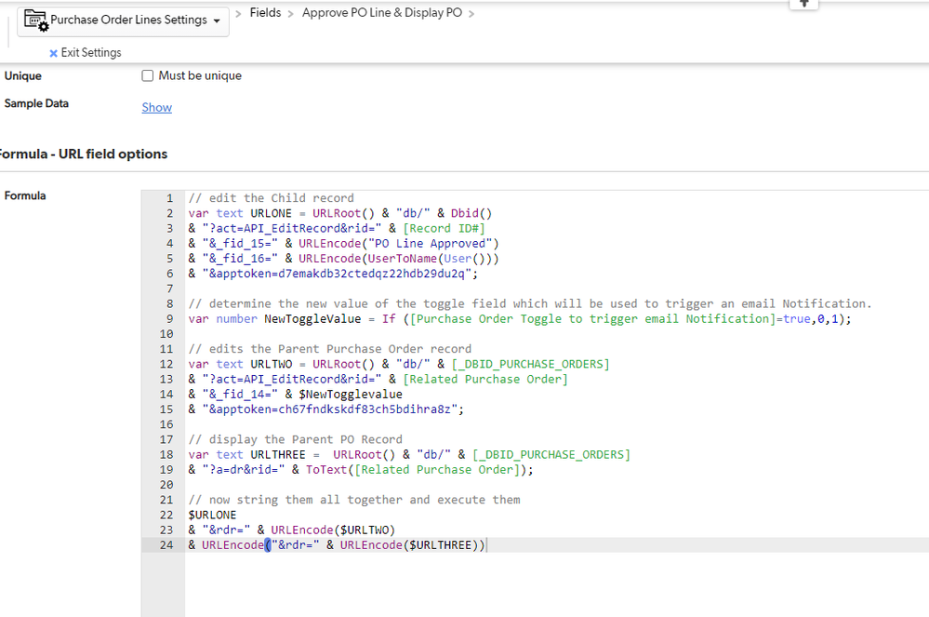Click the Show link for Sample Data
Screen dimensions: 929x617
pos(157,107)
